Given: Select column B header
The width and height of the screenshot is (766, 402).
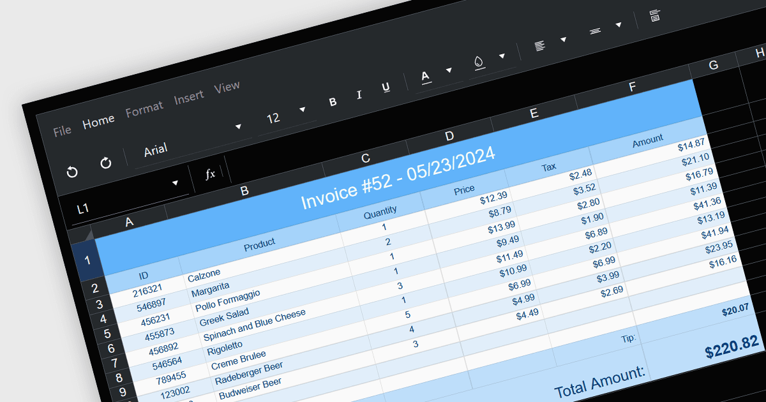Looking at the screenshot, I should pyautogui.click(x=244, y=190).
